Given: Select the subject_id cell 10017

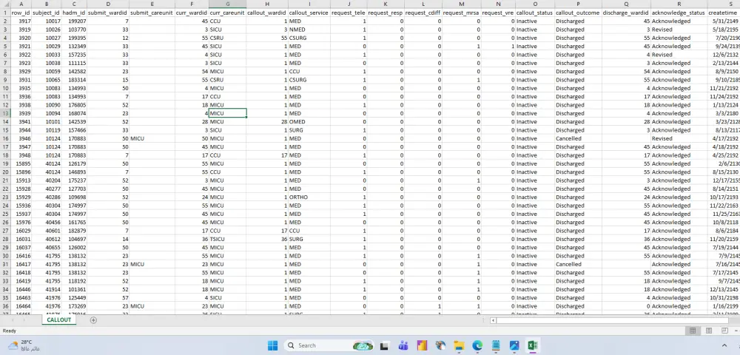Looking at the screenshot, I should pos(47,21).
